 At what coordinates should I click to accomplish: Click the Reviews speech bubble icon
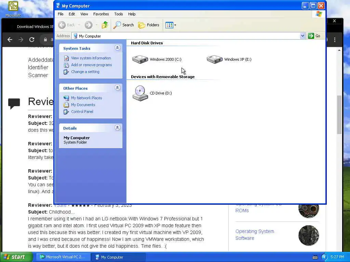[x=14, y=104]
